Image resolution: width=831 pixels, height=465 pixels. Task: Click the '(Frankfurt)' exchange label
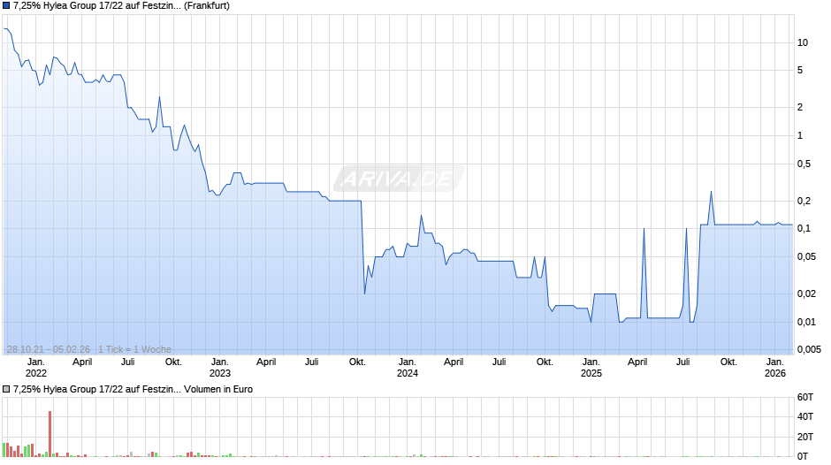point(207,6)
